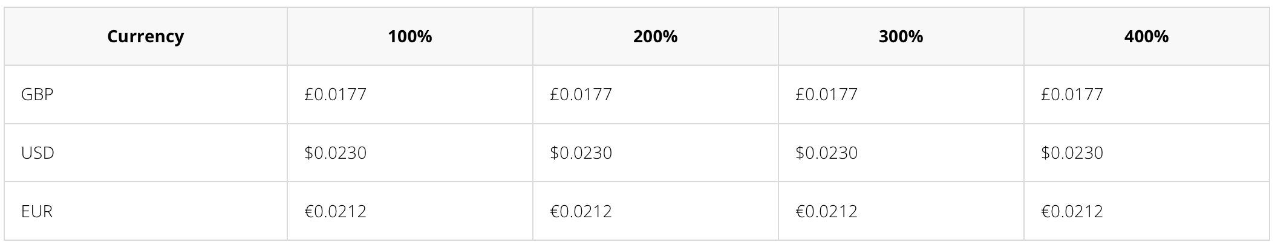The height and width of the screenshot is (245, 1275).
Task: Select EUR price under 300%
Action: pyautogui.click(x=827, y=212)
